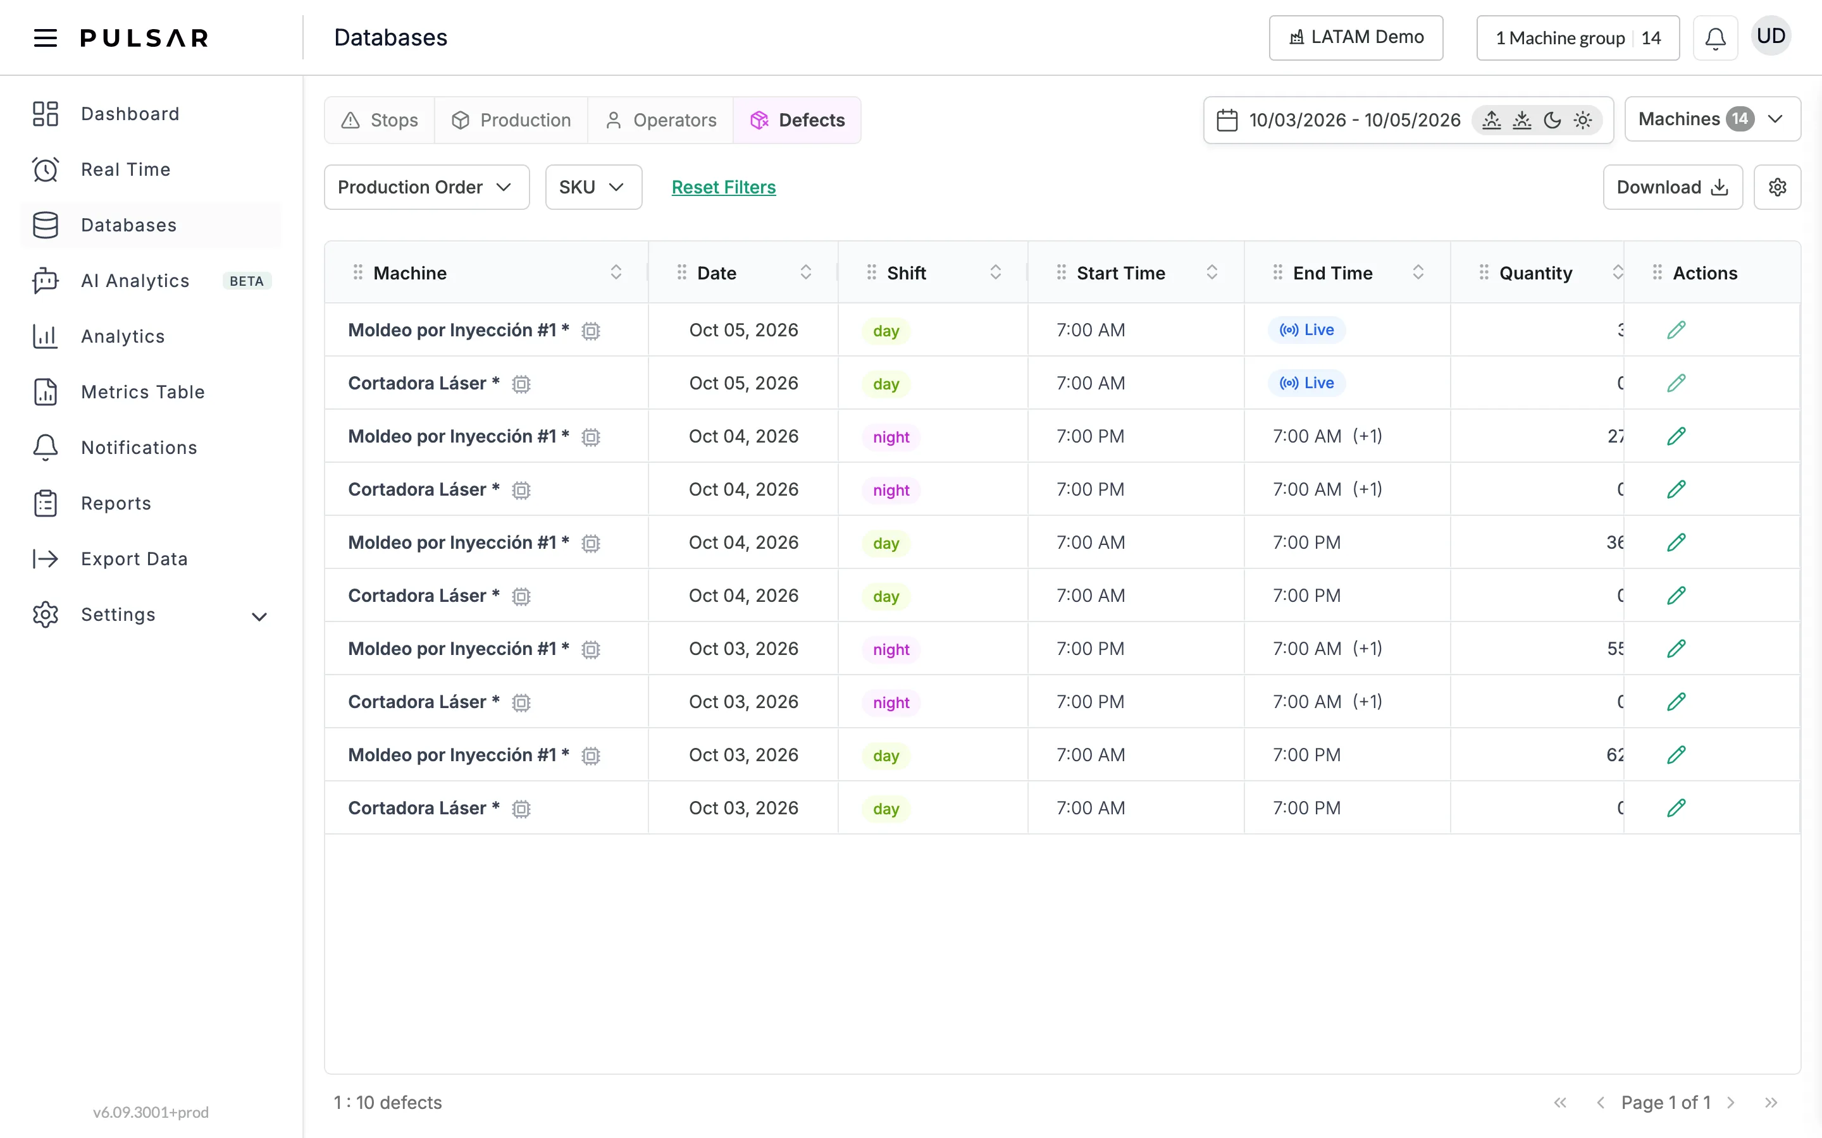Open the notifications bell in header
The width and height of the screenshot is (1822, 1138).
(1715, 38)
